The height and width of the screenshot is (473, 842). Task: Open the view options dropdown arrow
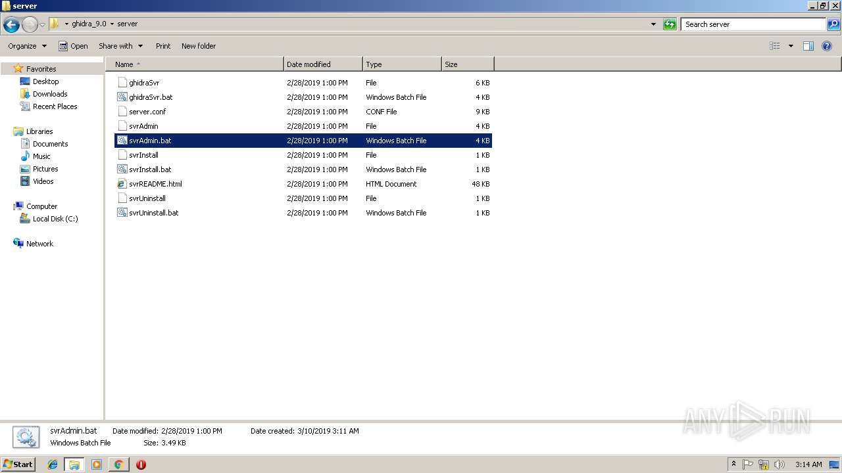[791, 46]
